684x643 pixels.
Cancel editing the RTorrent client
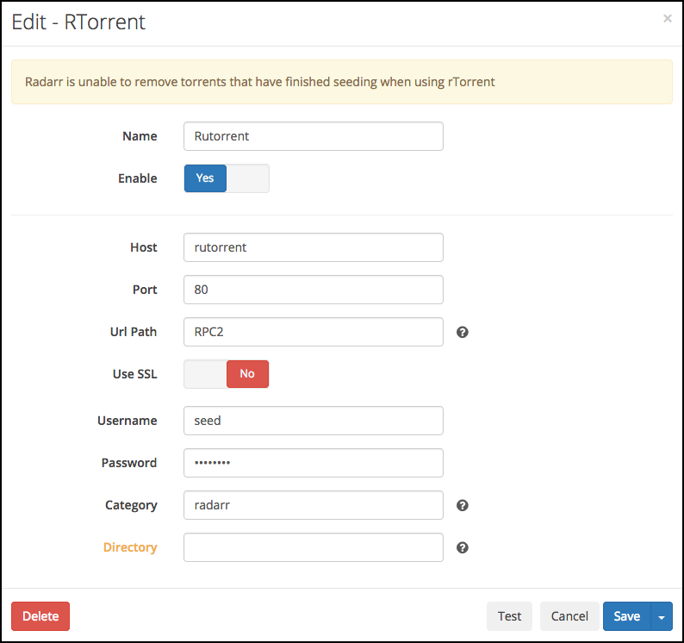pyautogui.click(x=569, y=616)
